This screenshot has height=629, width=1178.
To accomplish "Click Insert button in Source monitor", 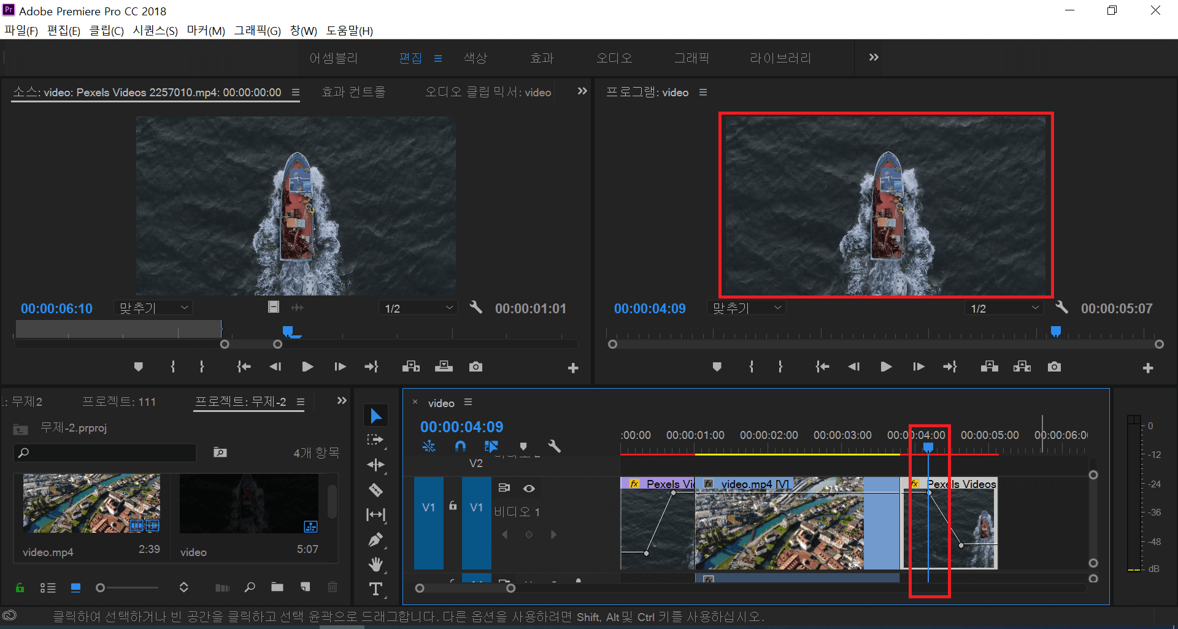I will click(411, 367).
